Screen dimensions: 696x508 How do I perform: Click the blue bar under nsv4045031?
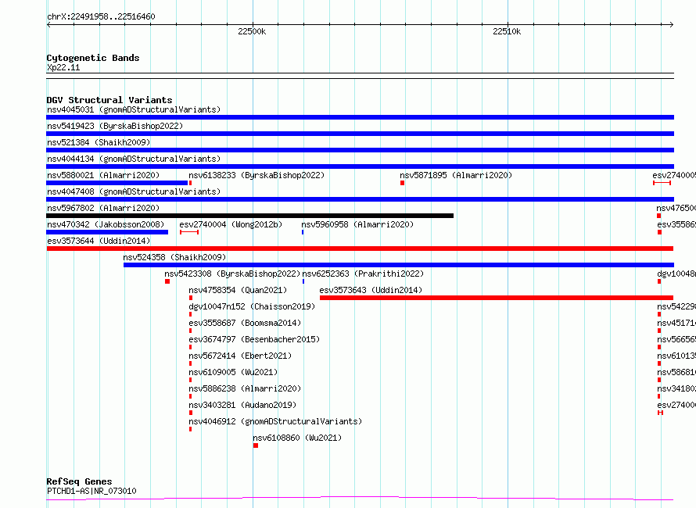click(x=360, y=117)
